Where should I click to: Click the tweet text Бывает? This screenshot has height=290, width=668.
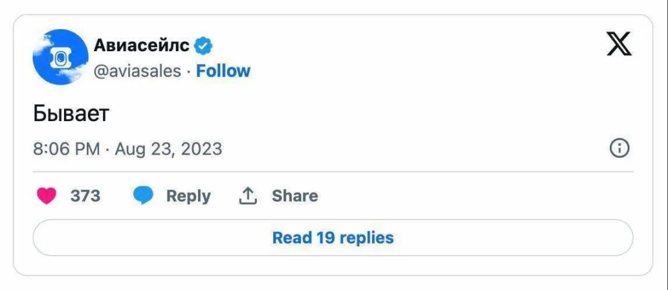pyautogui.click(x=71, y=113)
